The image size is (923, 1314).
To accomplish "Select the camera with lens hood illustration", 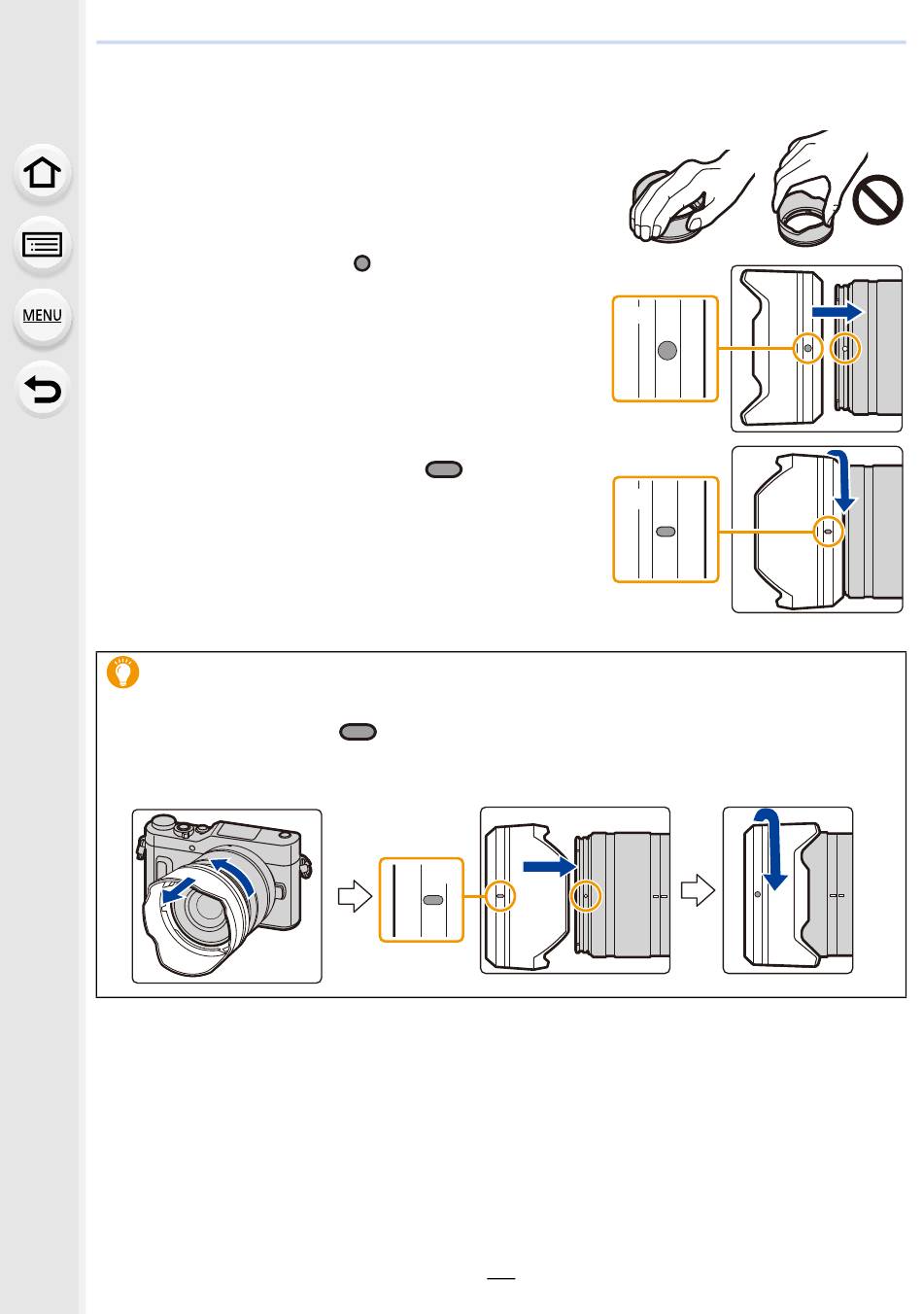I will pos(226,896).
